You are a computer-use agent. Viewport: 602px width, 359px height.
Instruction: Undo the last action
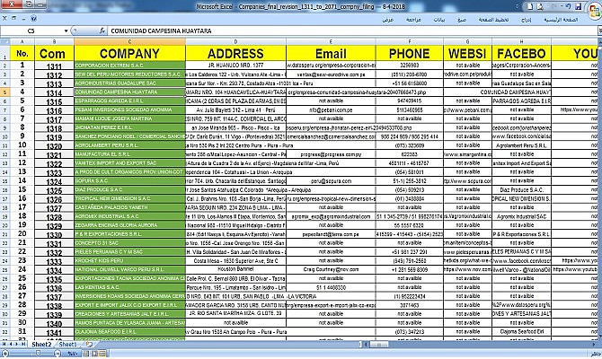pyautogui.click(x=568, y=6)
